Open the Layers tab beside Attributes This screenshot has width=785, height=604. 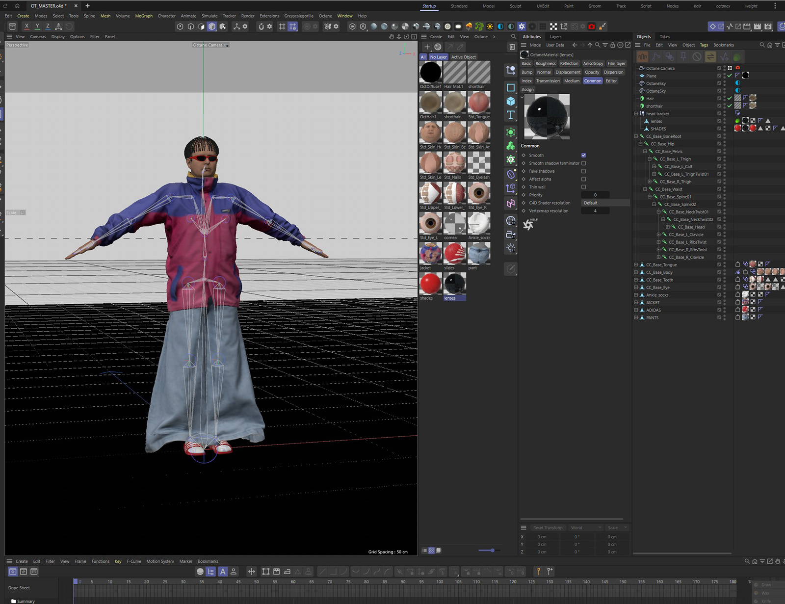tap(555, 37)
